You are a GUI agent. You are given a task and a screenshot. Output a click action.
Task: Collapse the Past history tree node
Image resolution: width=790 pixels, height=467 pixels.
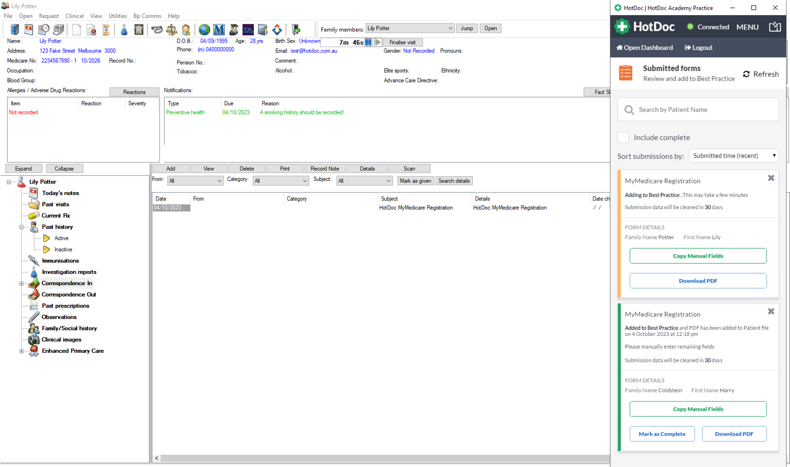tap(21, 227)
